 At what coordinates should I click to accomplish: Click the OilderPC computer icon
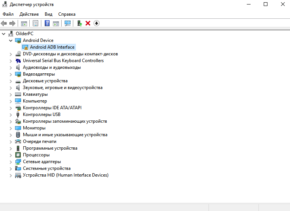(x=11, y=34)
